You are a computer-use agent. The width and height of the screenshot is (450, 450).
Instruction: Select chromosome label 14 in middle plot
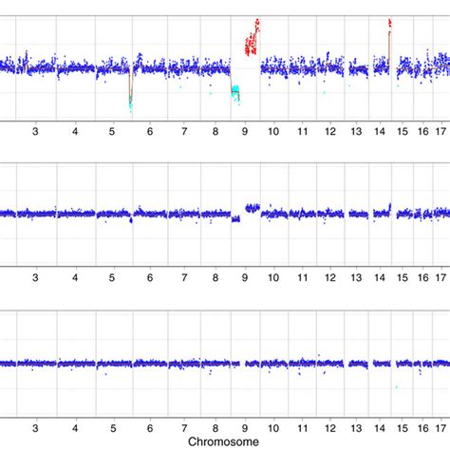coord(380,278)
